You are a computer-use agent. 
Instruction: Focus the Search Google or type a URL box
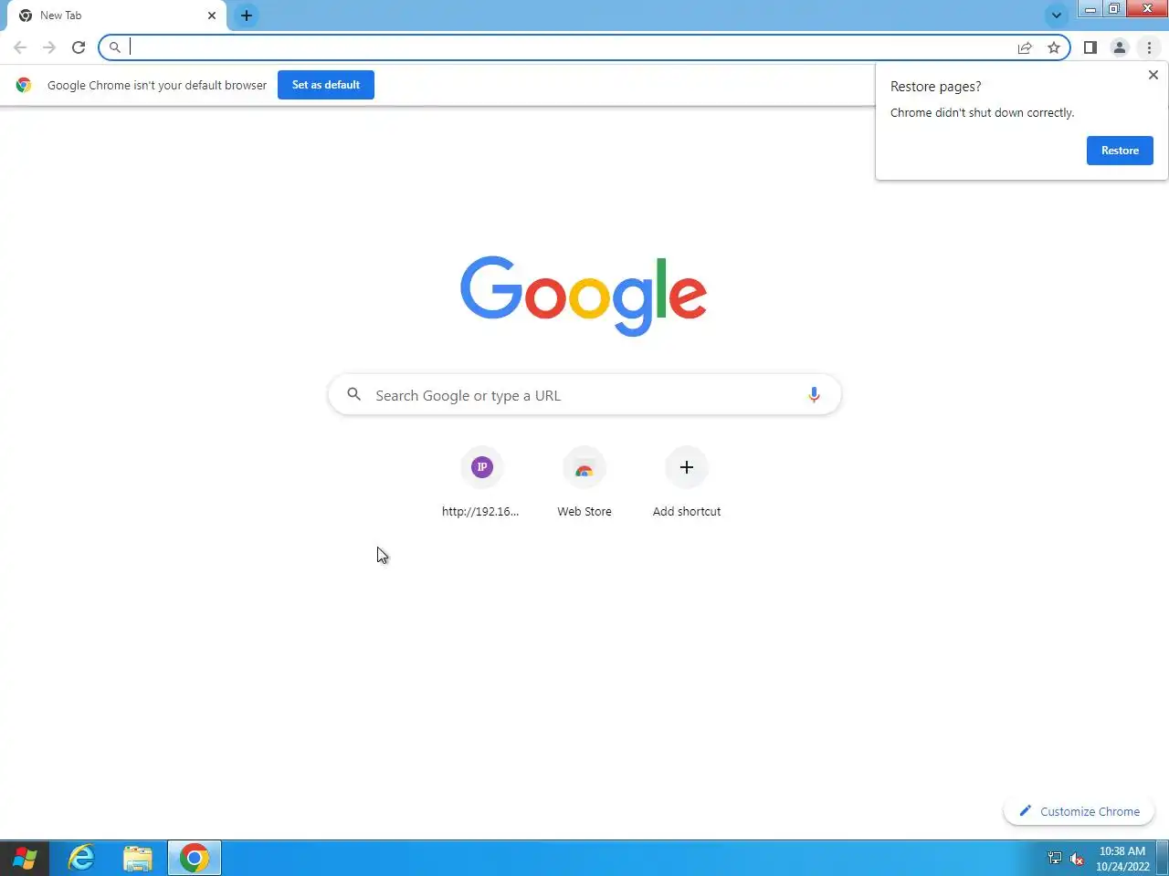point(584,395)
